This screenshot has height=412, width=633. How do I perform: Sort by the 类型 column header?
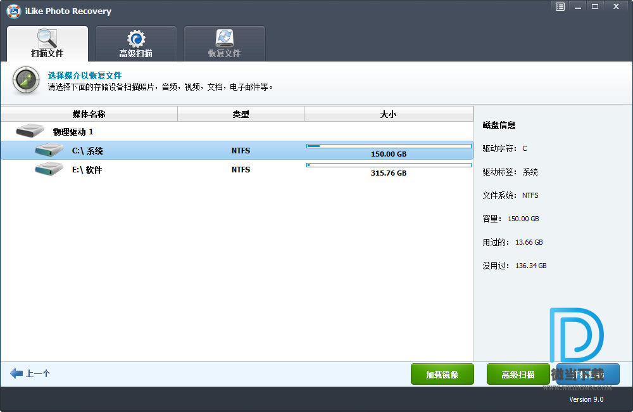tap(241, 114)
